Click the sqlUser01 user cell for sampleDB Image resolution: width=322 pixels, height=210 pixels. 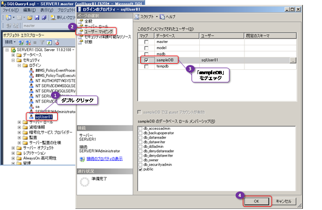pos(222,60)
